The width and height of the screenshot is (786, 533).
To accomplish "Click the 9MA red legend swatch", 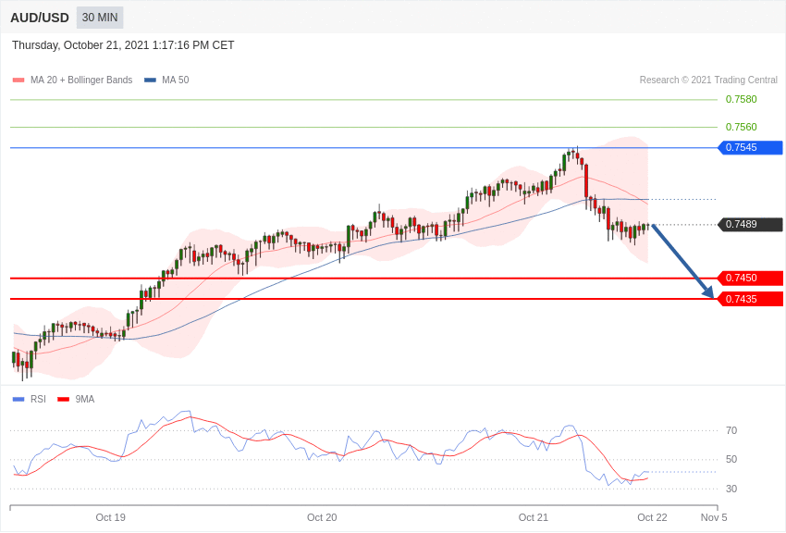I will click(63, 400).
